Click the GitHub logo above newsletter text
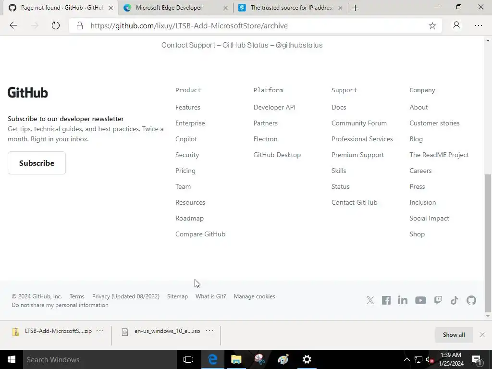492x369 pixels. [x=27, y=93]
